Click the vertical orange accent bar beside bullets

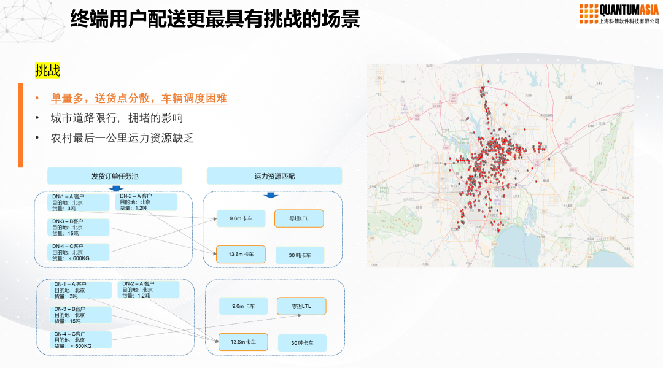click(x=21, y=126)
